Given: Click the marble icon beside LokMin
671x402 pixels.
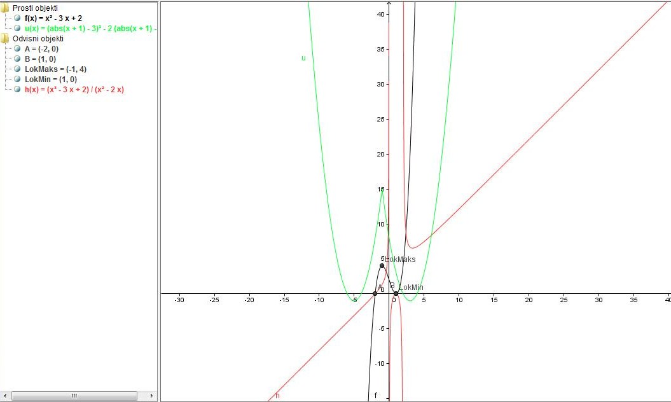Looking at the screenshot, I should pyautogui.click(x=17, y=77).
